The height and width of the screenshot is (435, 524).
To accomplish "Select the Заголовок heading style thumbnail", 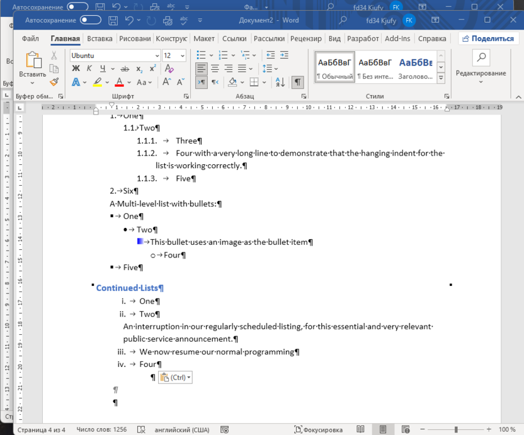I will click(416, 69).
